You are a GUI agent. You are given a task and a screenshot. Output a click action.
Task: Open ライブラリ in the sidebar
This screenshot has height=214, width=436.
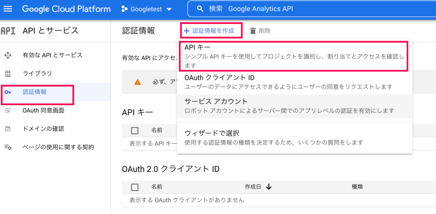(x=37, y=74)
